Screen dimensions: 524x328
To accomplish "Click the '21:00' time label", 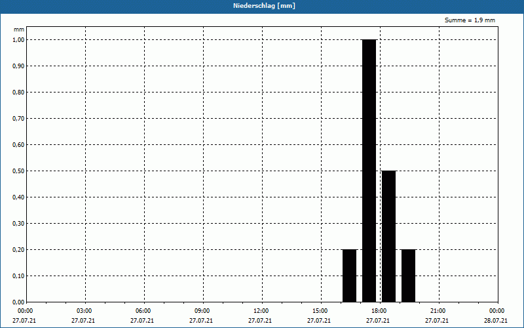I will pos(438,311).
